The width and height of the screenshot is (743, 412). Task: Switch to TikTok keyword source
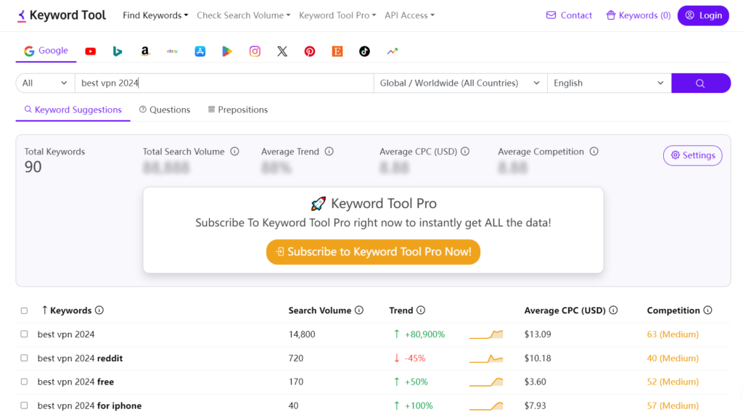click(364, 51)
